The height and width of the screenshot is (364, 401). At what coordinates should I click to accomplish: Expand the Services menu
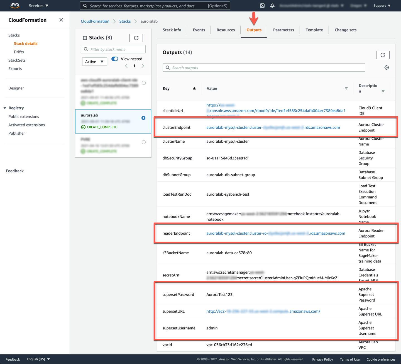(x=39, y=6)
